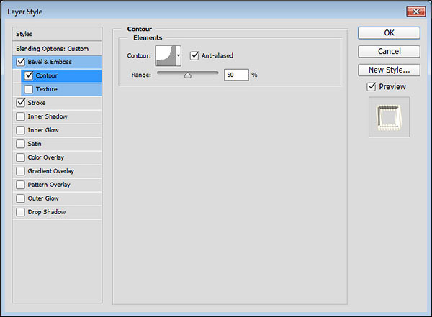Select the Inner Glow label

[43, 130]
